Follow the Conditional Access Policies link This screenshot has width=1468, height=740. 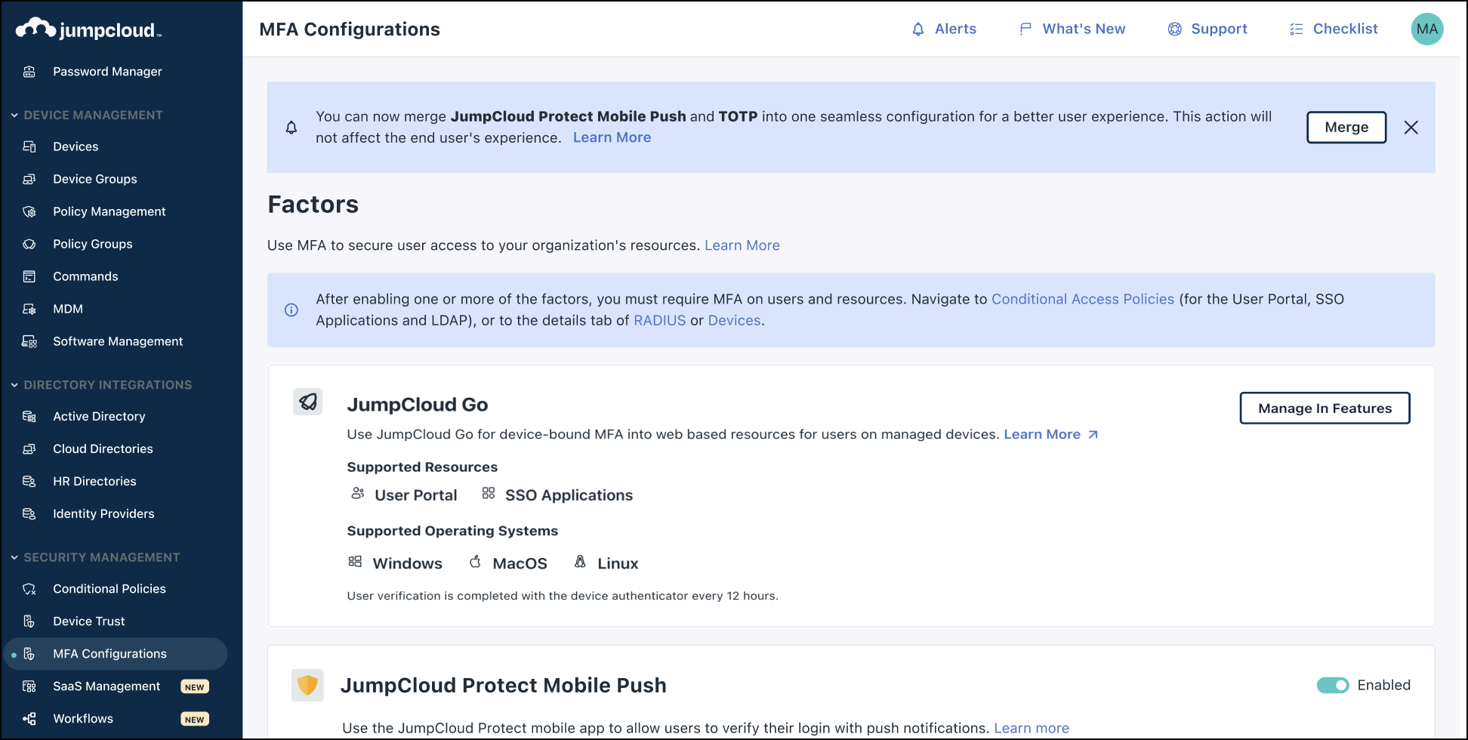tap(1083, 299)
